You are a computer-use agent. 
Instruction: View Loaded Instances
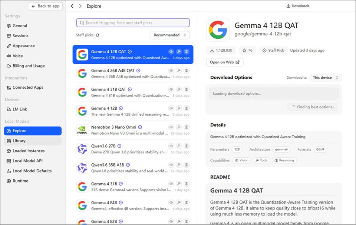point(33,151)
